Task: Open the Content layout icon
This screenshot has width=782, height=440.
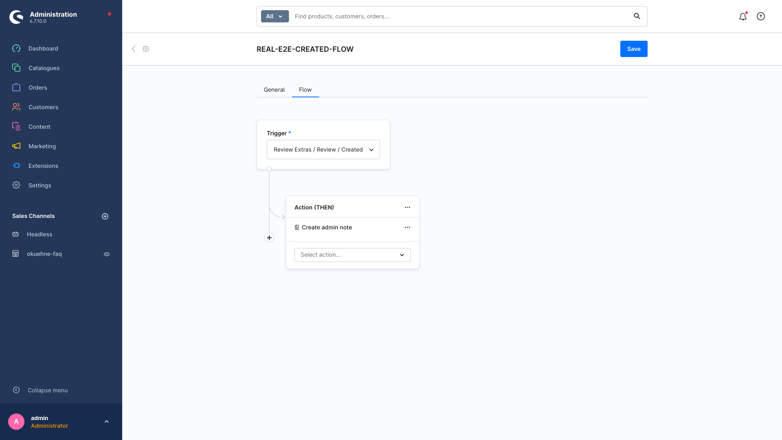Action: point(16,127)
